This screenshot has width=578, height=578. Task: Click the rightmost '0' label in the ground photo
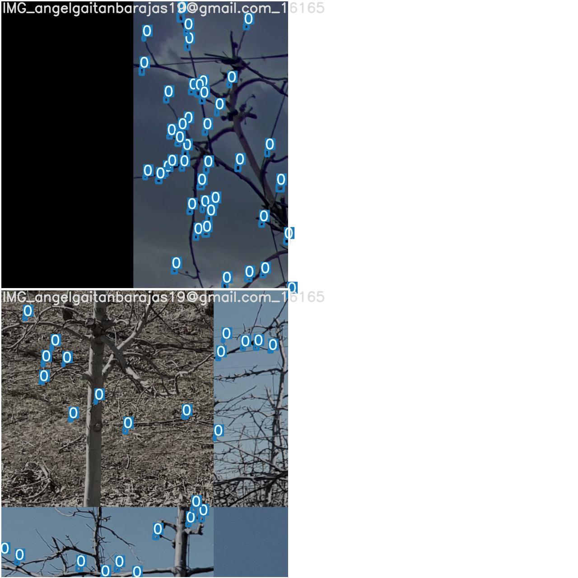(187, 410)
